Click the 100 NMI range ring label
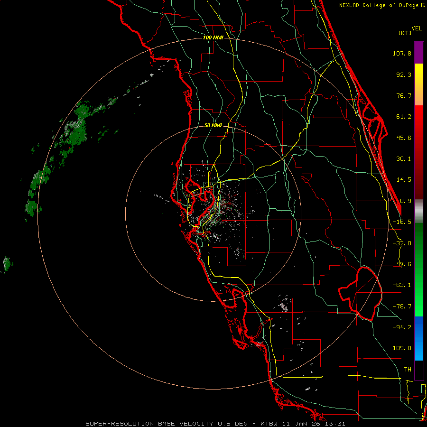The image size is (427, 427). point(213,37)
